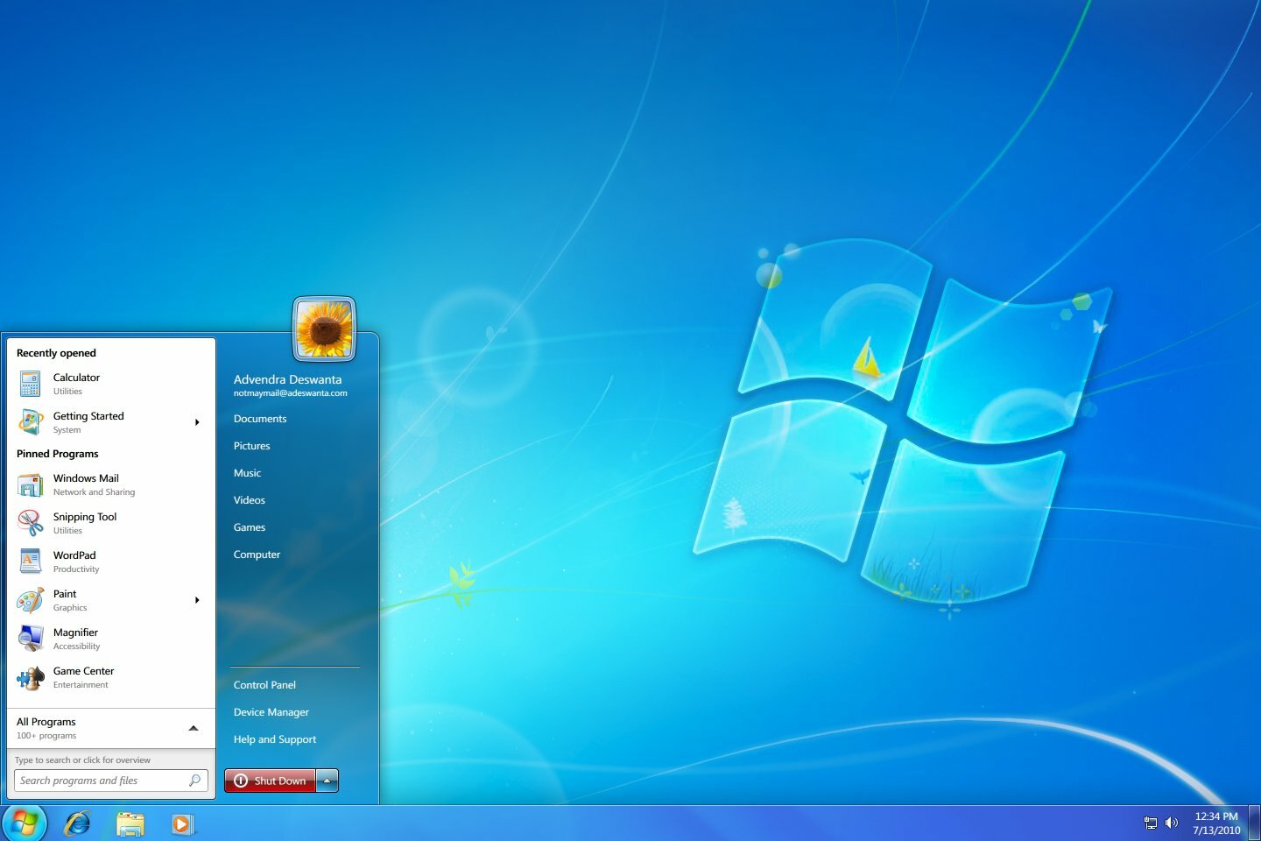This screenshot has width=1261, height=841.
Task: Open the Calculator app icon
Action: (30, 384)
